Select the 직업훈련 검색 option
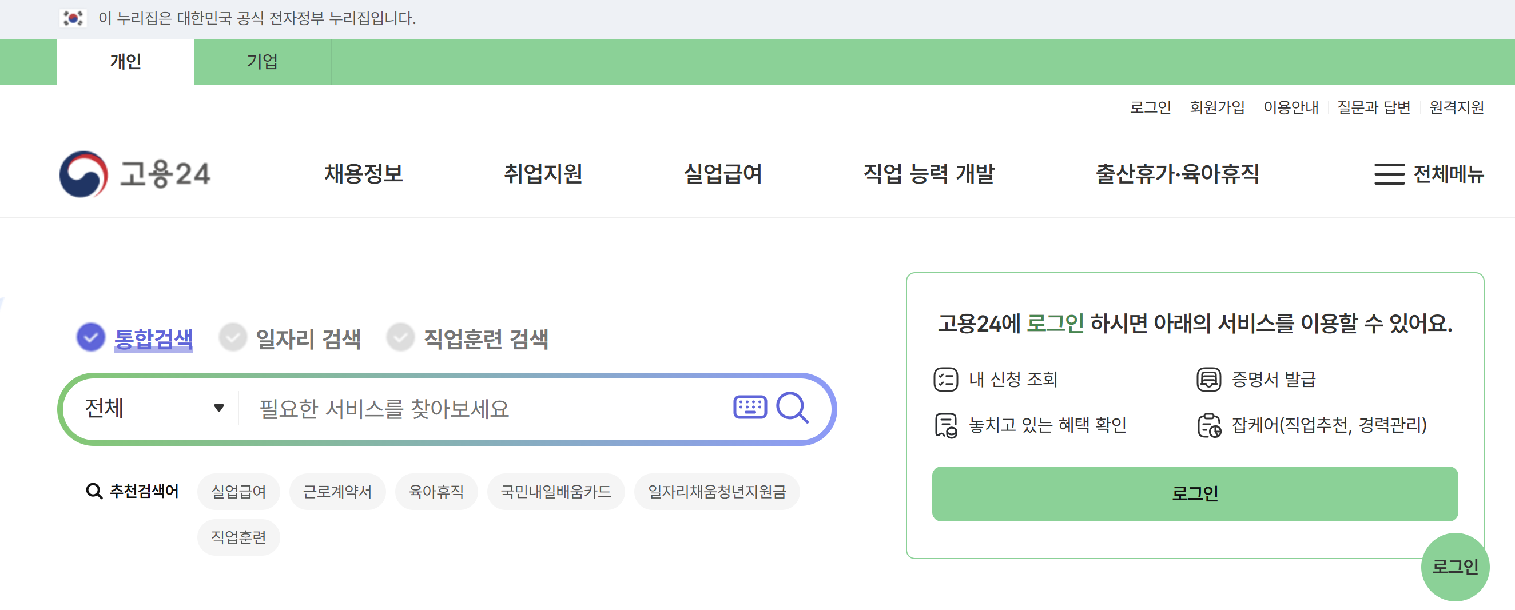 click(x=486, y=338)
